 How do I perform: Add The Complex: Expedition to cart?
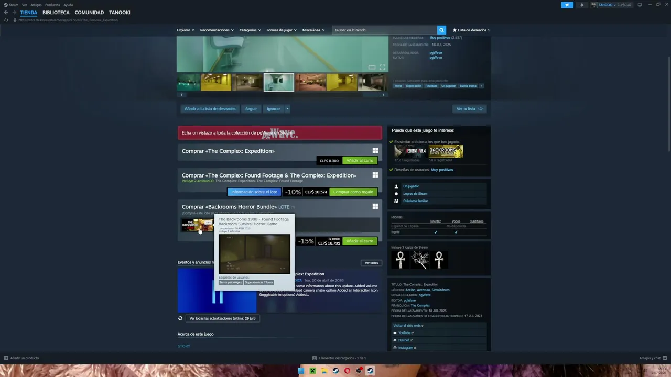pyautogui.click(x=360, y=161)
